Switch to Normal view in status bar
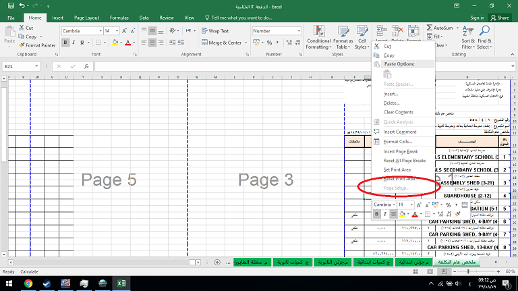This screenshot has height=291, width=518. [415, 271]
